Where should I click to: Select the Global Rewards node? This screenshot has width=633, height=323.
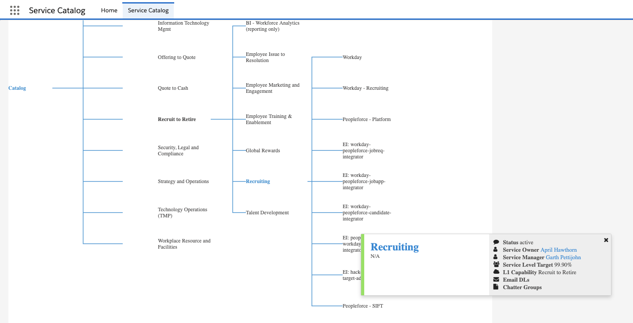click(263, 150)
